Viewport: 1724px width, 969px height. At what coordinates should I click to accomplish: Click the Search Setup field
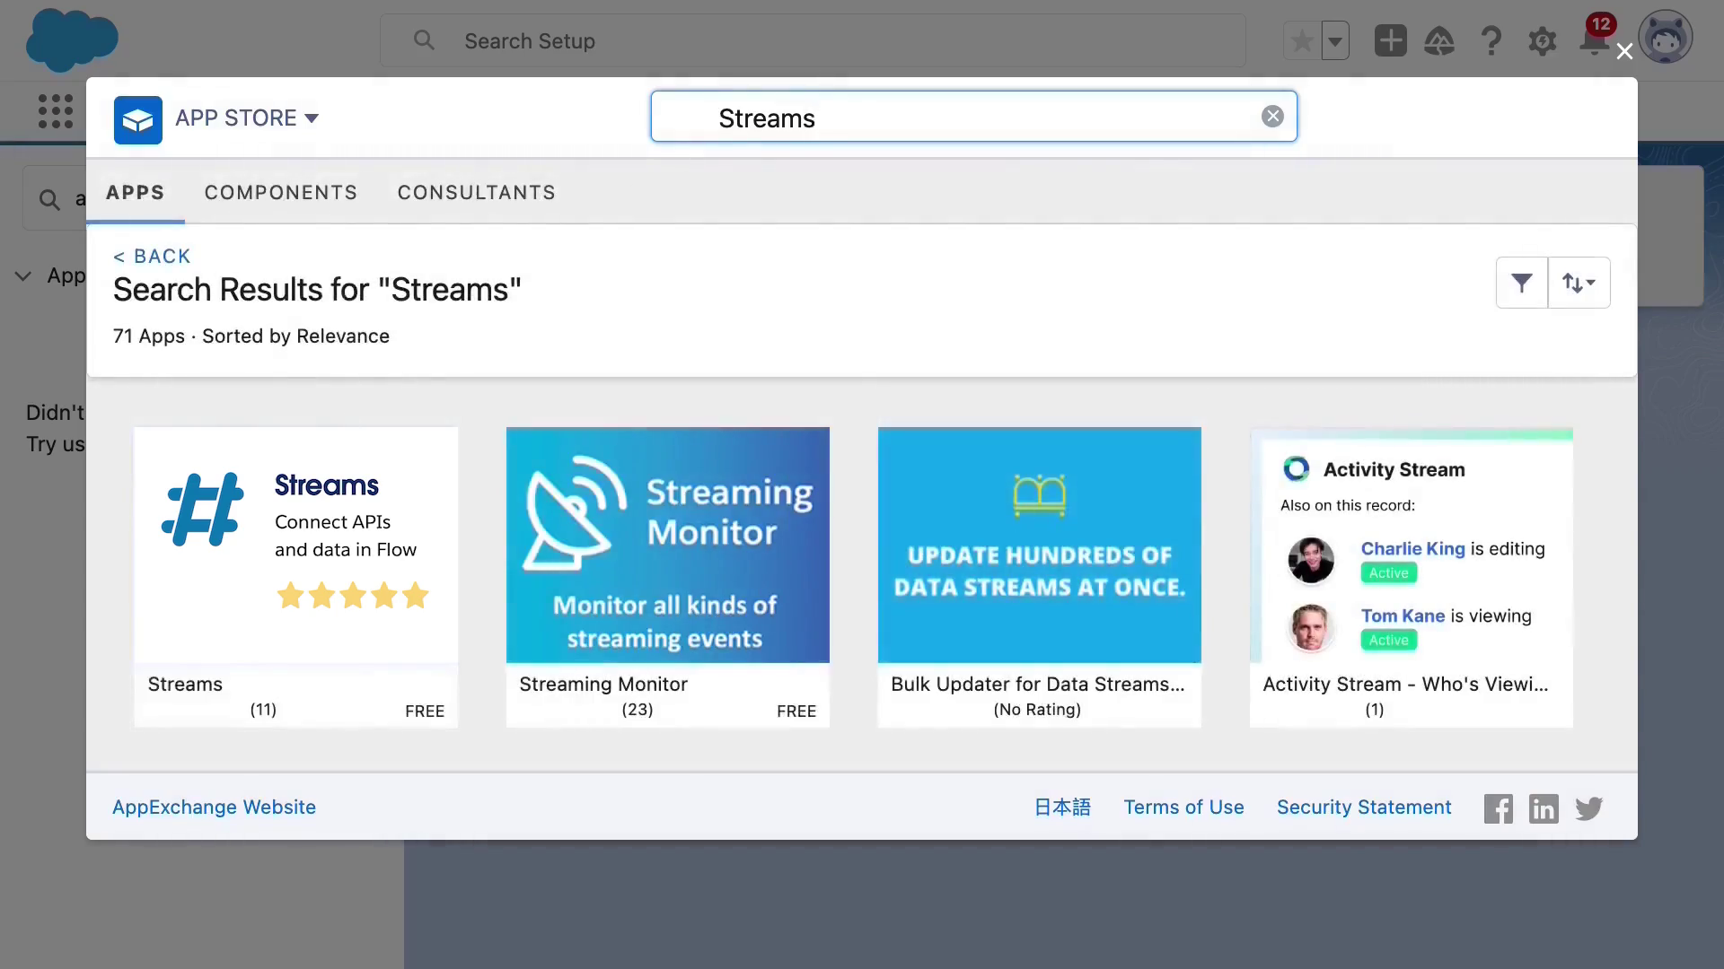click(813, 40)
